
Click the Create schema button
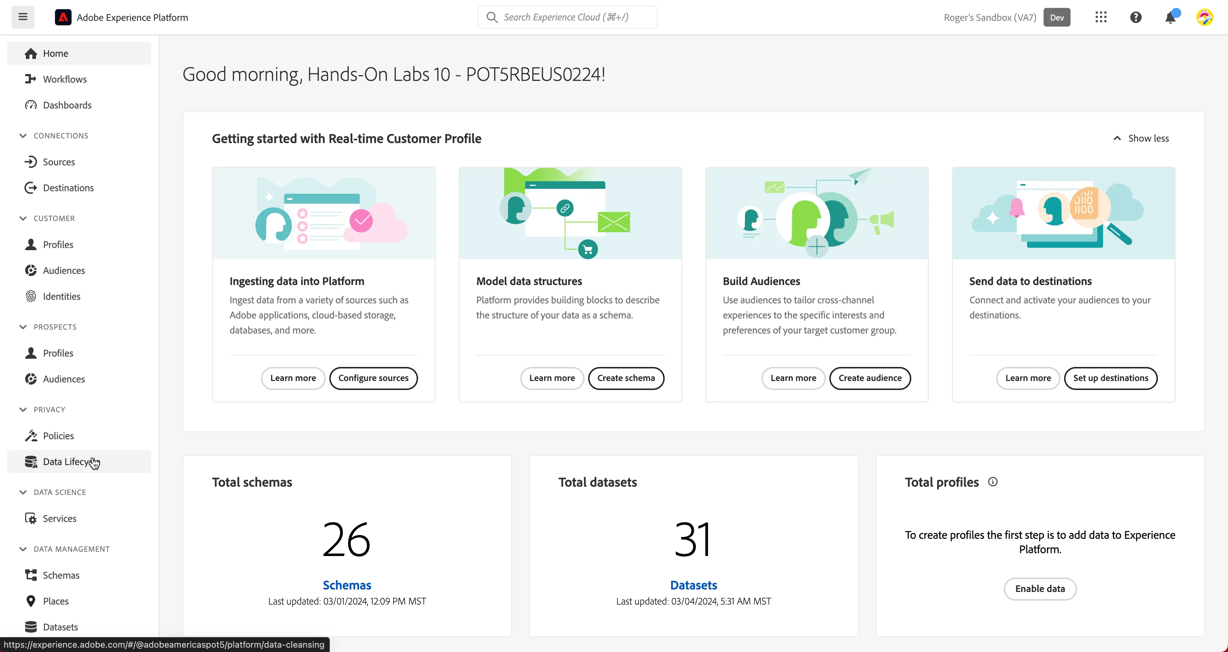click(x=626, y=378)
